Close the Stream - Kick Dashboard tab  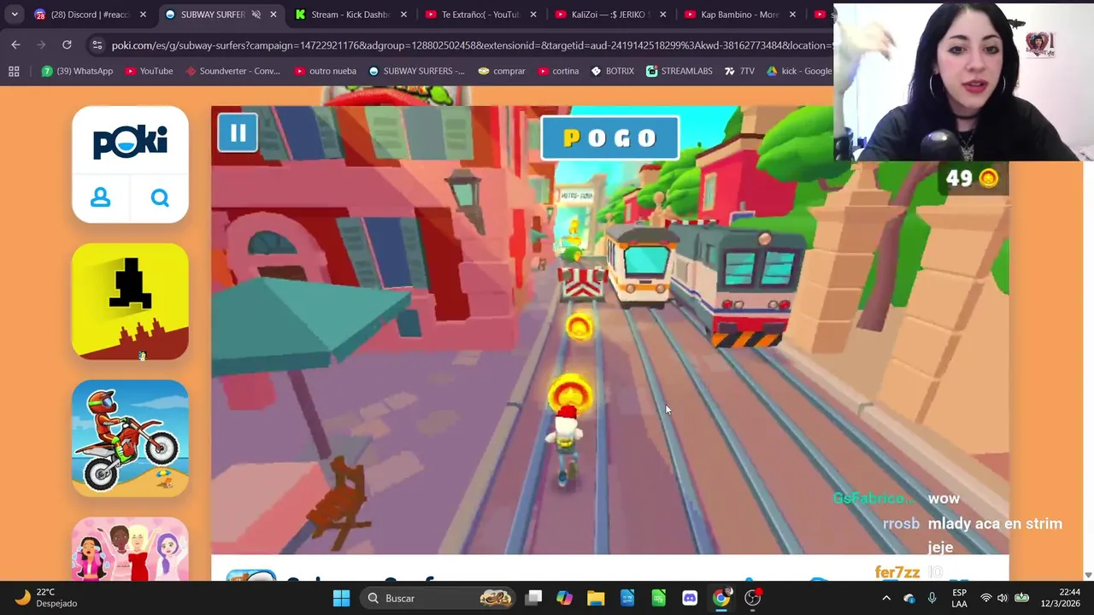[403, 15]
